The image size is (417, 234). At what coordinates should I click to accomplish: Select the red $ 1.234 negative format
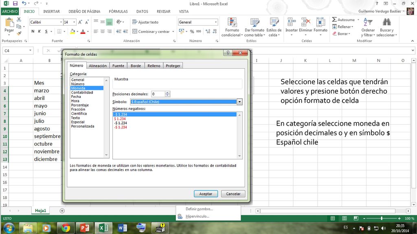[x=120, y=119]
